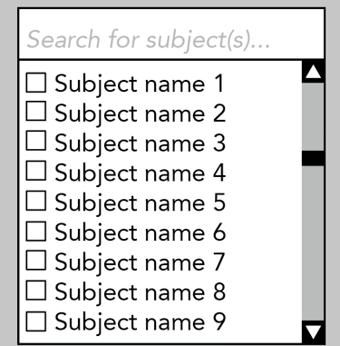Viewport: 340px width, 346px height.
Task: Tick the box beside Subject name 8
Action: click(36, 291)
